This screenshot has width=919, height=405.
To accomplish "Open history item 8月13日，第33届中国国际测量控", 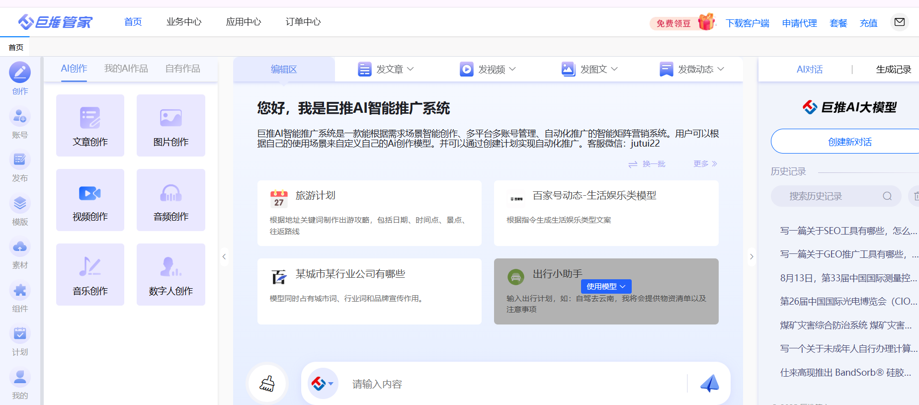I will (848, 278).
